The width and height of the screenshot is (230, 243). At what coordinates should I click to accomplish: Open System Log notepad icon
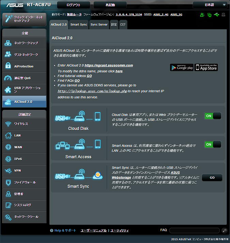click(9, 205)
